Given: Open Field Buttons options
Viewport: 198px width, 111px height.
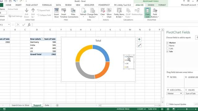Looking at the screenshot, I should (155, 13).
